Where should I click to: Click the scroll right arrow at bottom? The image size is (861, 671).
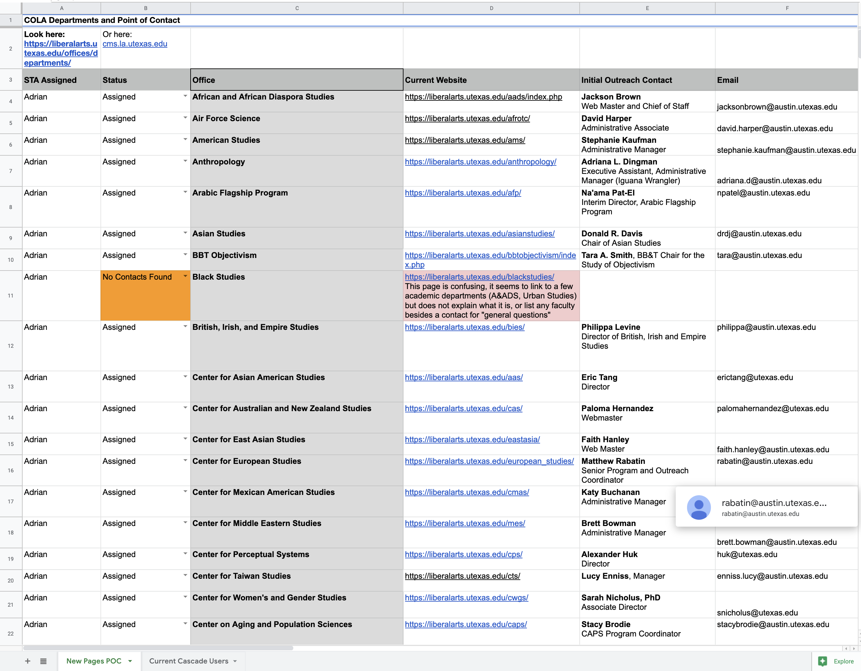(x=854, y=648)
